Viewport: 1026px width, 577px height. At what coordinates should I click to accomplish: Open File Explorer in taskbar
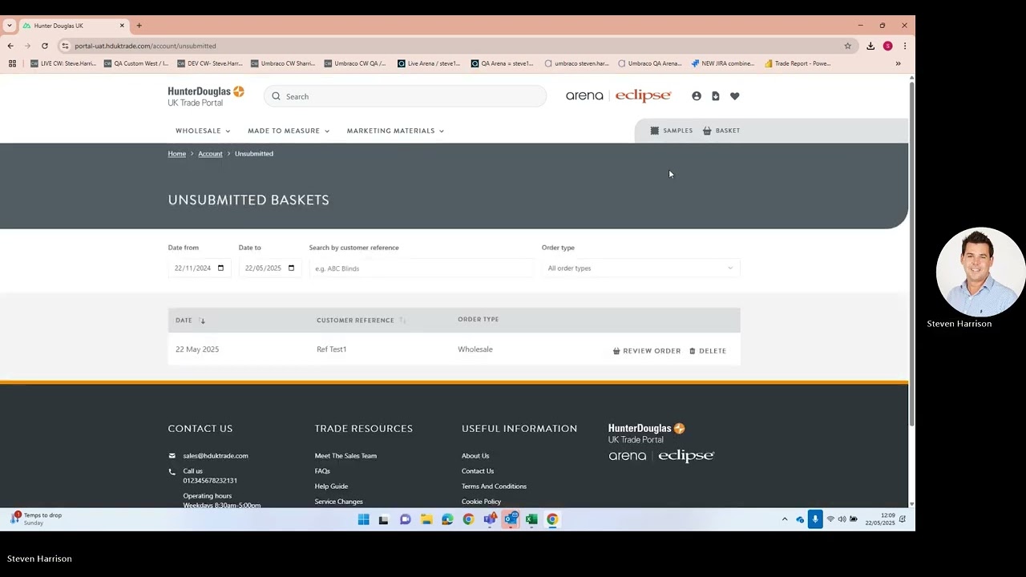[x=426, y=519]
